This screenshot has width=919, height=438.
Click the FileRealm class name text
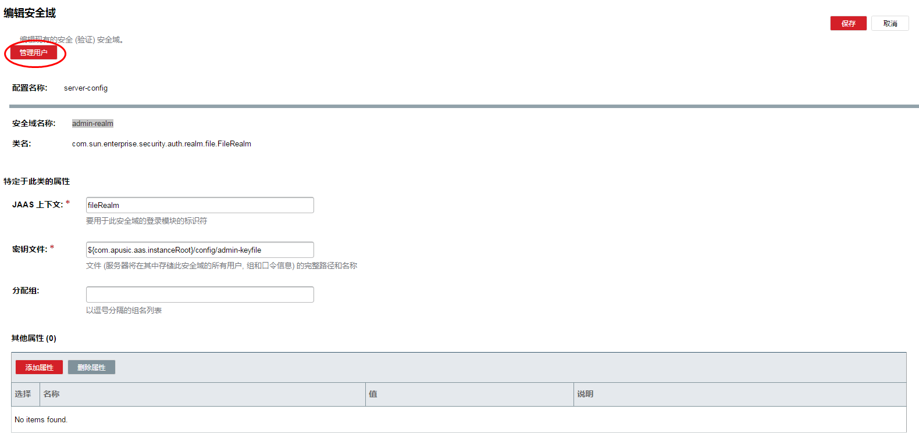161,144
